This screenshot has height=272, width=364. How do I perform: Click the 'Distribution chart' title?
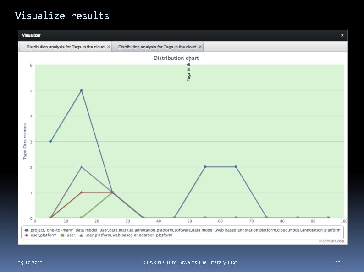pos(176,58)
